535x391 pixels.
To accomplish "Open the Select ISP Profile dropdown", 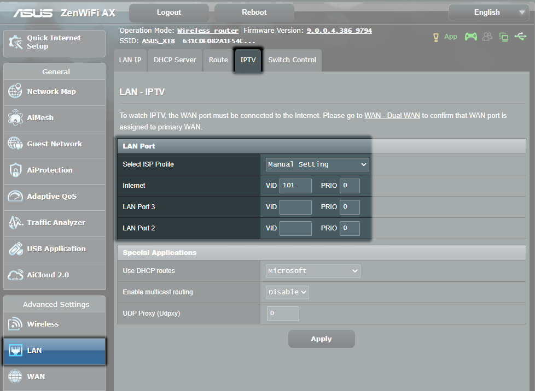I will click(x=317, y=164).
